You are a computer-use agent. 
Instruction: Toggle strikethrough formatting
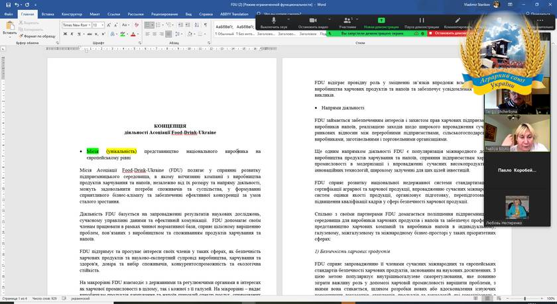90,34
